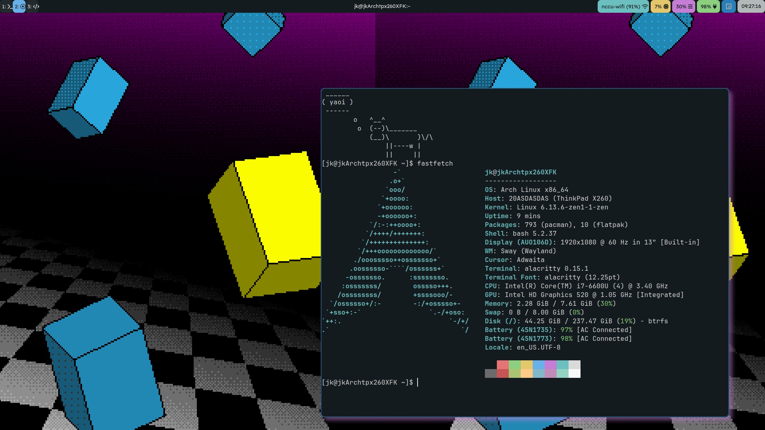The image size is (765, 430).
Task: Click the blue keyboard input indicator in the bar
Action: tap(729, 6)
